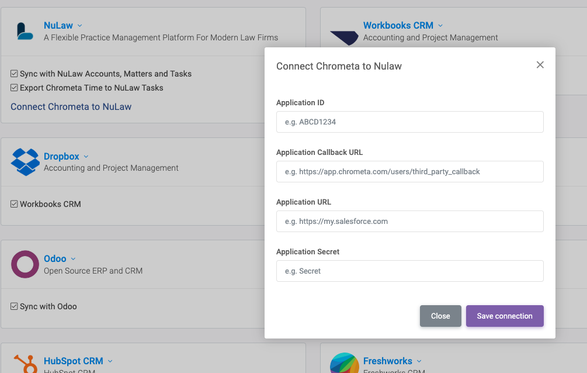The width and height of the screenshot is (587, 373).
Task: Open the Odoo dropdown arrow
Action: pyautogui.click(x=73, y=259)
